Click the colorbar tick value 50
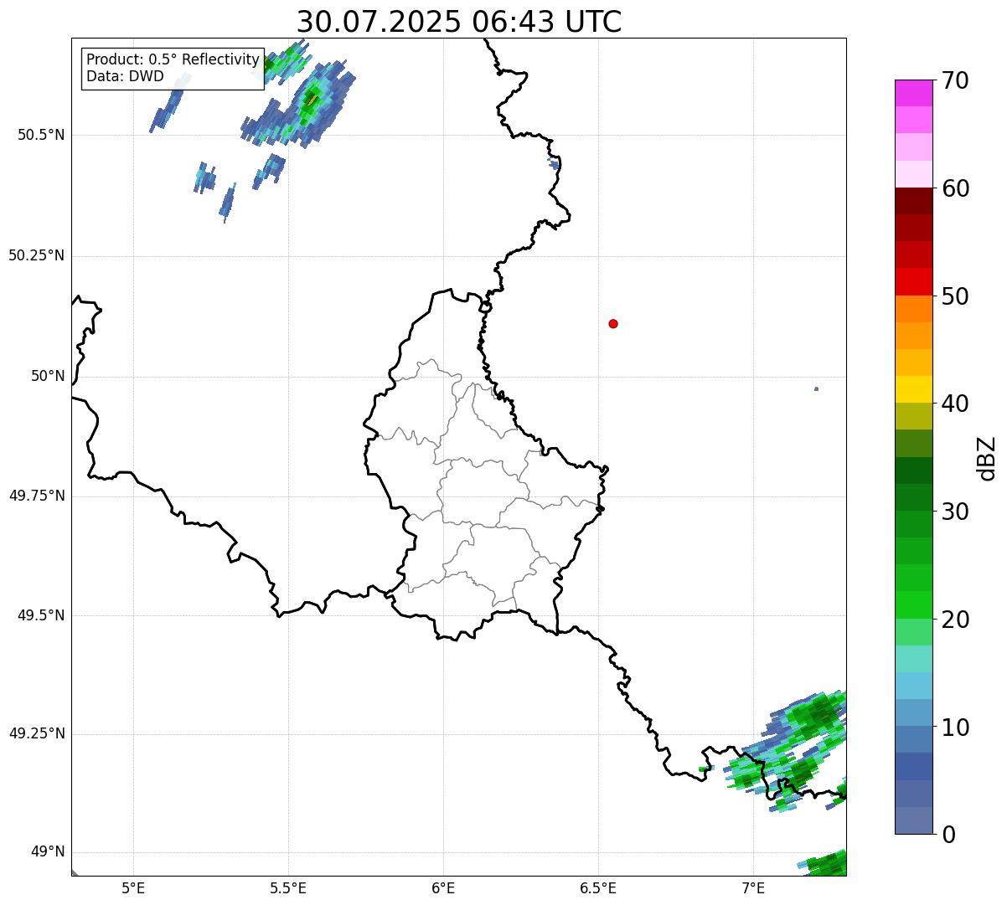The width and height of the screenshot is (1007, 905). click(x=955, y=296)
